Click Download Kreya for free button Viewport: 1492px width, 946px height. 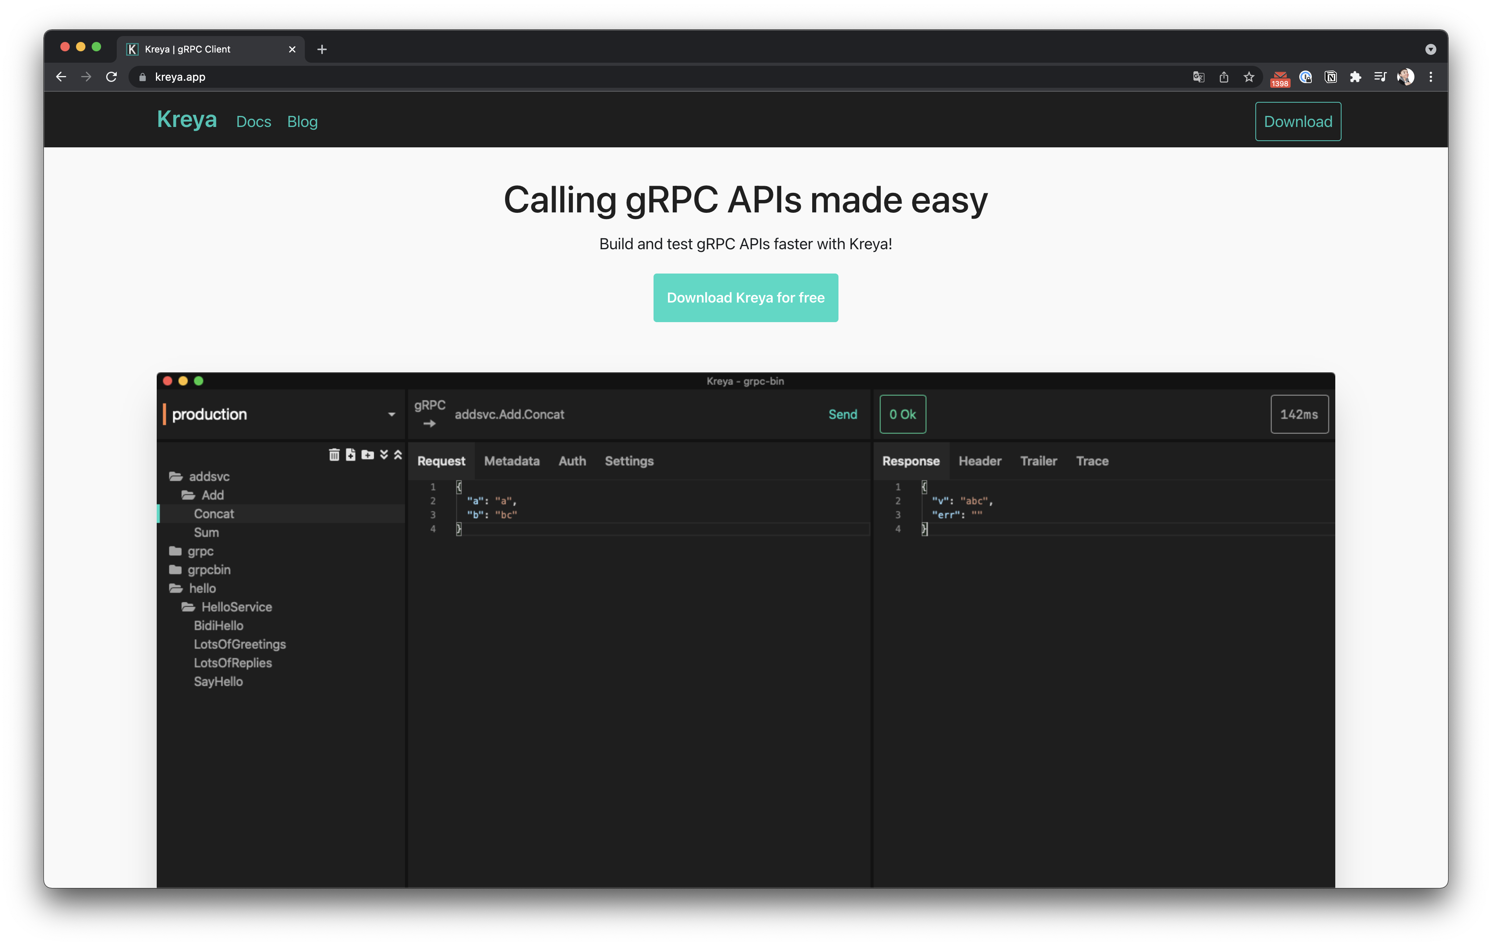click(745, 297)
